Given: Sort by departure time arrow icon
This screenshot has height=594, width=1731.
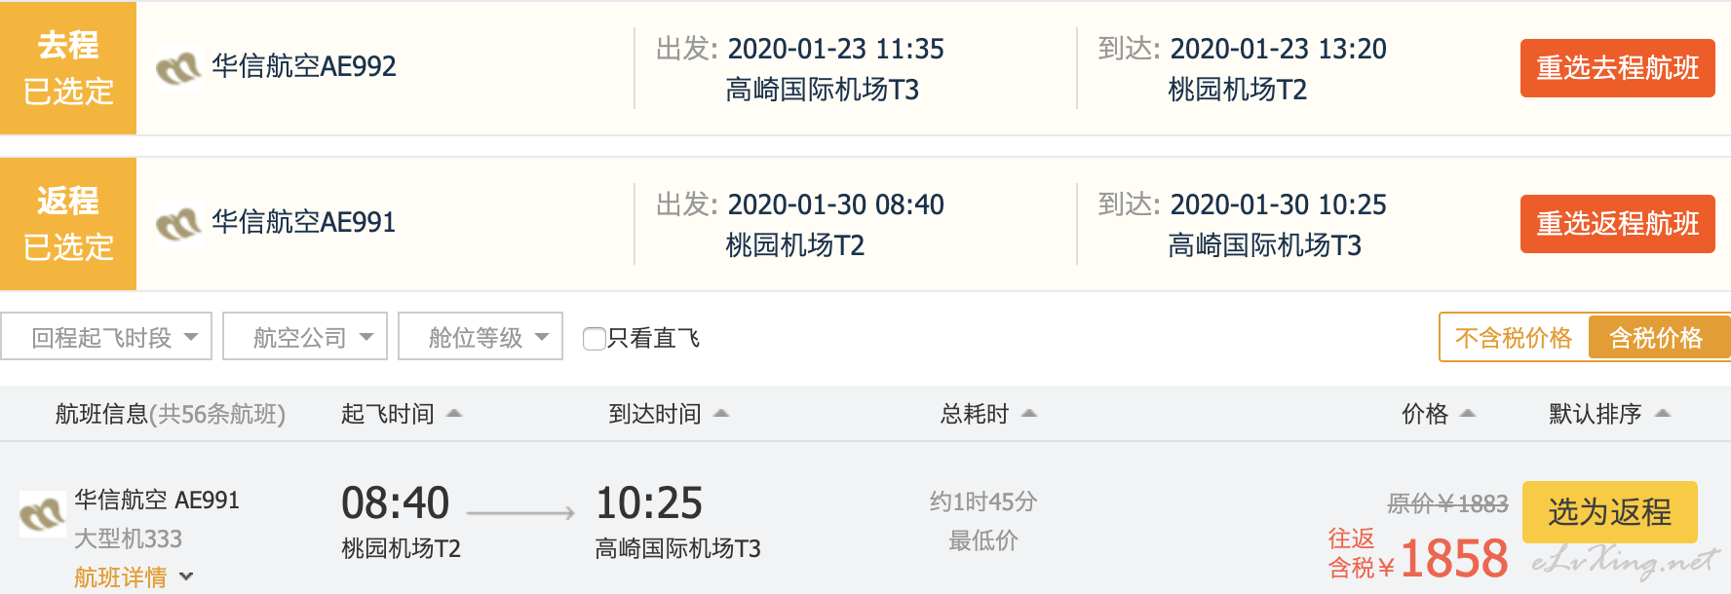Looking at the screenshot, I should click(454, 414).
